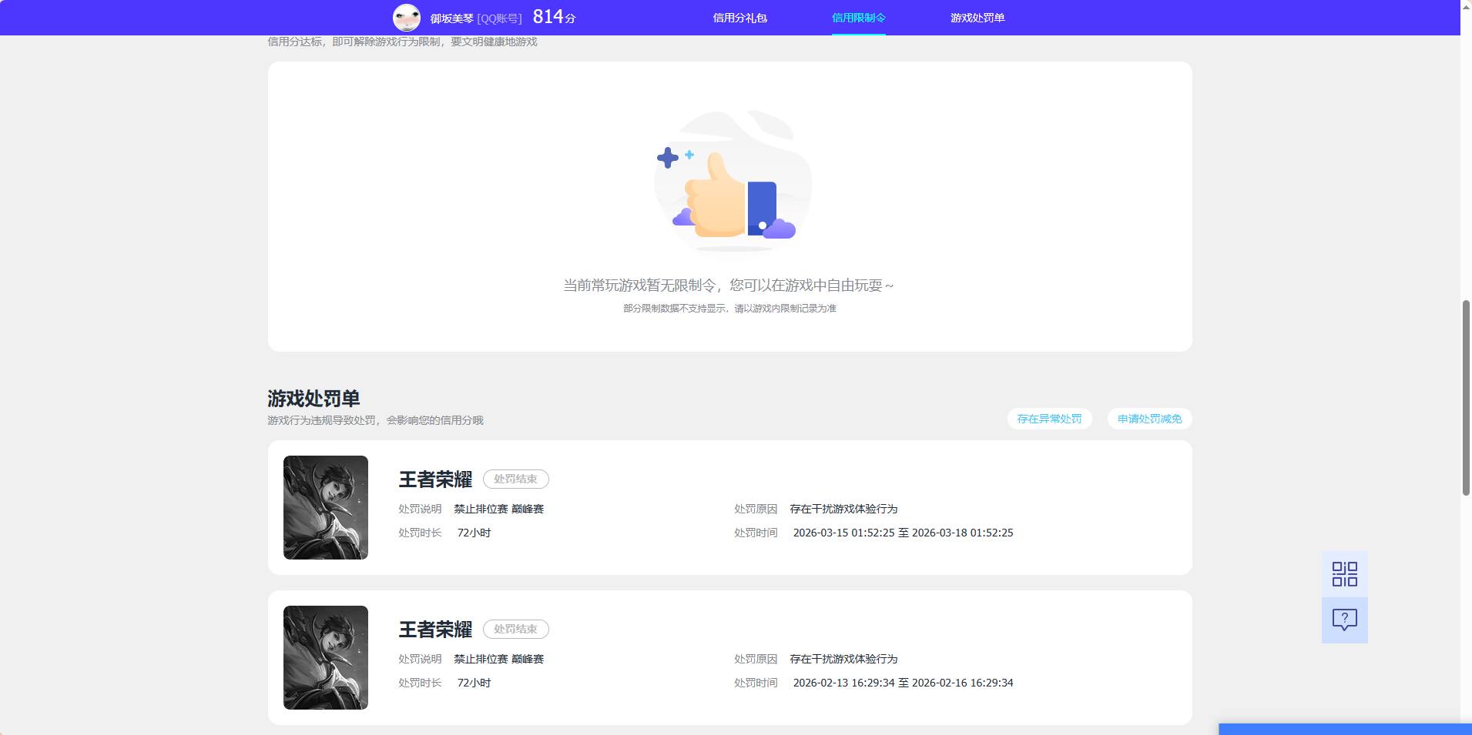Click the 申请处罚减免 button
This screenshot has height=735, width=1472.
pyautogui.click(x=1150, y=419)
